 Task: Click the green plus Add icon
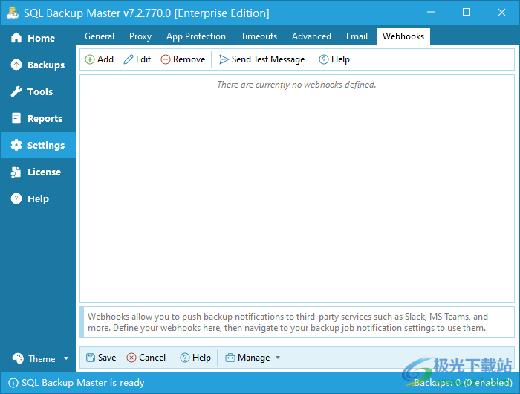pyautogui.click(x=90, y=59)
